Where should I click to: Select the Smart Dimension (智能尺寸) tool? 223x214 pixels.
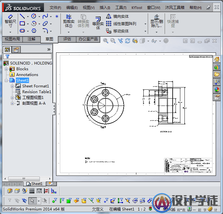click(10, 21)
